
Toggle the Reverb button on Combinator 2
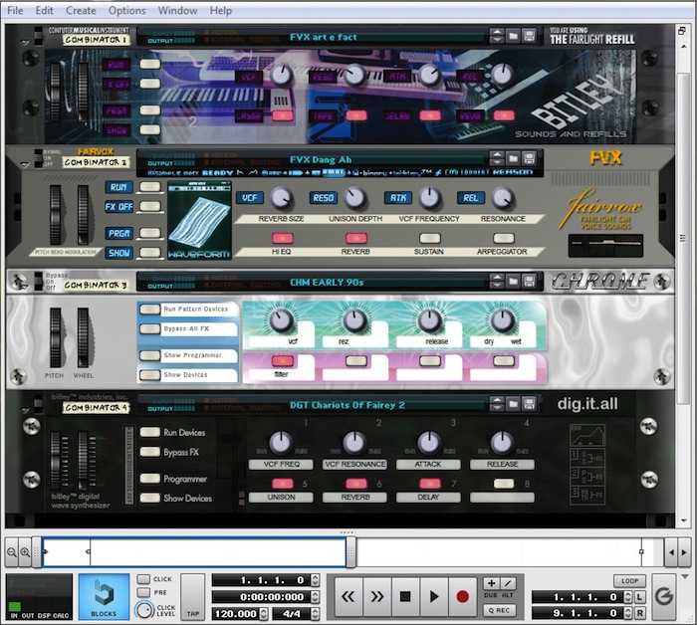(x=357, y=239)
